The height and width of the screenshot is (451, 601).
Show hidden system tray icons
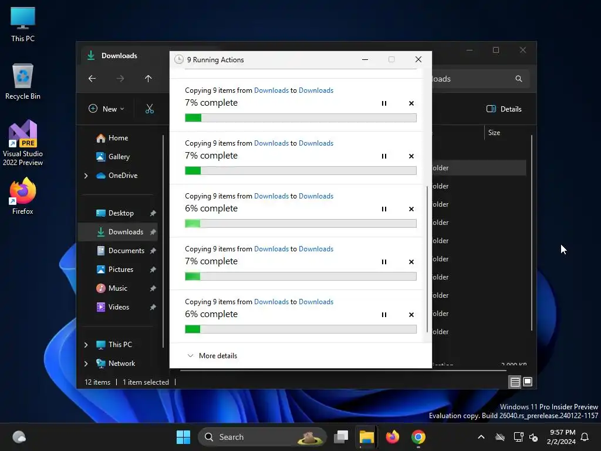[481, 437]
